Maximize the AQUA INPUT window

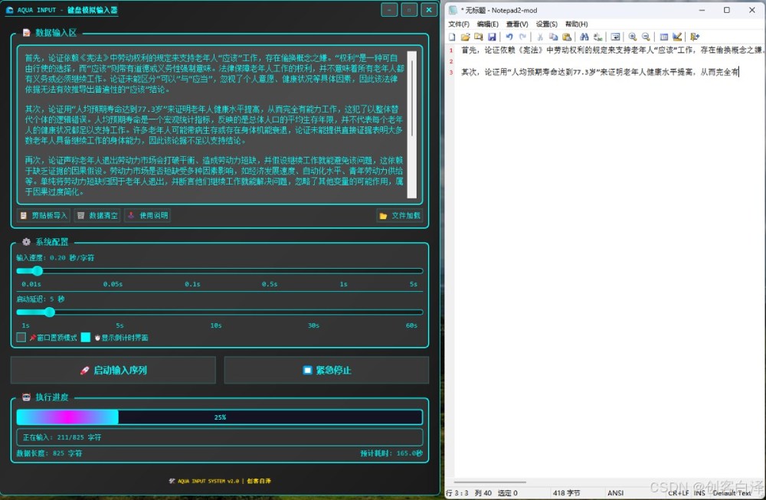pyautogui.click(x=409, y=10)
